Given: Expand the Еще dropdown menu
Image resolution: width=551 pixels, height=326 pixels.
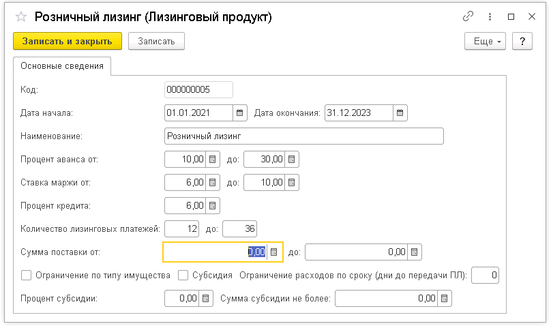Looking at the screenshot, I should click(485, 42).
